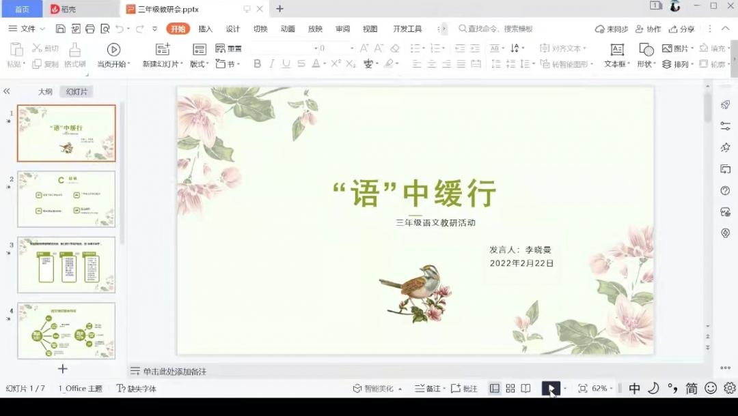Image resolution: width=738 pixels, height=416 pixels.
Task: Click the save icon in quick toolbar
Action: (x=60, y=29)
